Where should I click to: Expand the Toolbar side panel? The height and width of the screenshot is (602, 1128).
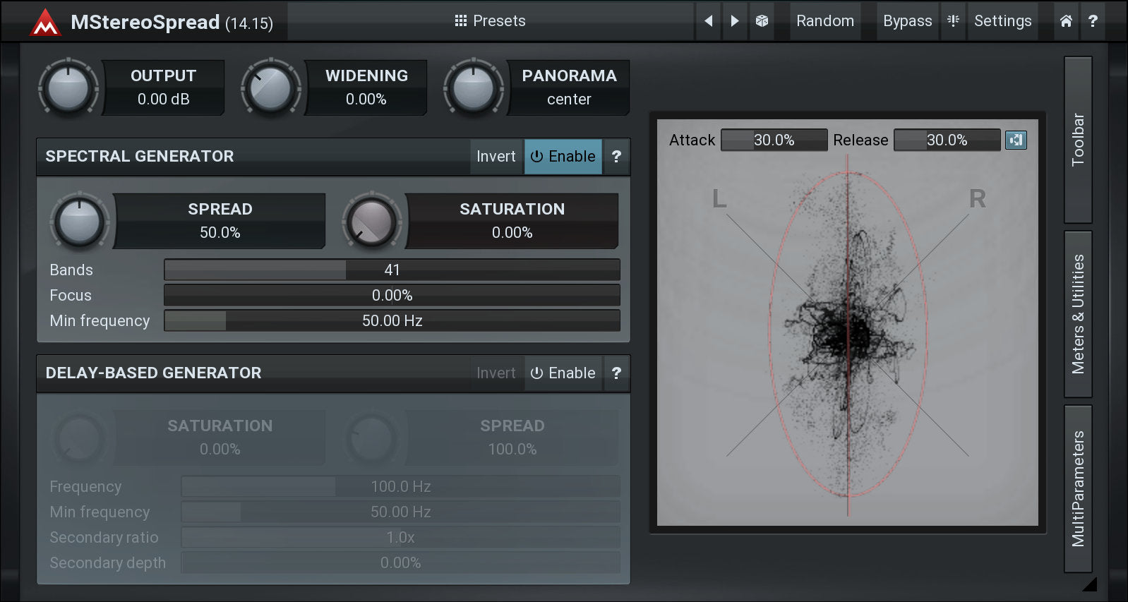(1077, 140)
